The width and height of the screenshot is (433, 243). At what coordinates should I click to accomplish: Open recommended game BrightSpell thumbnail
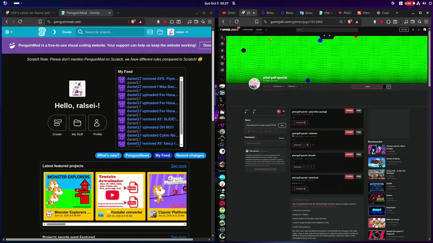pyautogui.click(x=377, y=211)
